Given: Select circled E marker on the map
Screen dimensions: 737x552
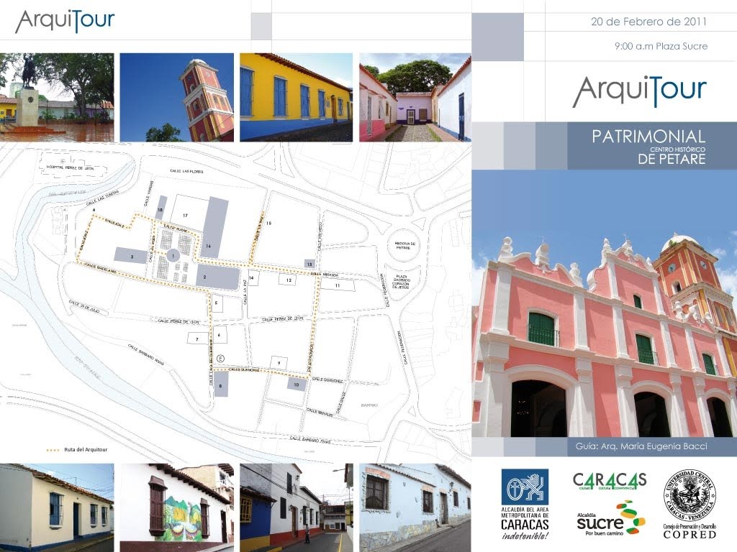Looking at the screenshot, I should pyautogui.click(x=220, y=359).
